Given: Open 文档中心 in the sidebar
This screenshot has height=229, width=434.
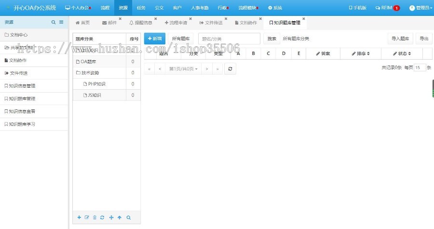Looking at the screenshot, I should (34, 35).
